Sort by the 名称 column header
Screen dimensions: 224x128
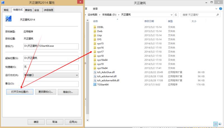(95, 21)
